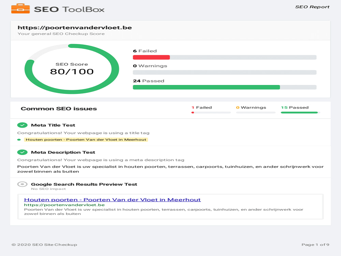Click the 24 Passed green progress bar
This screenshot has height=256, width=341.
[x=225, y=87]
